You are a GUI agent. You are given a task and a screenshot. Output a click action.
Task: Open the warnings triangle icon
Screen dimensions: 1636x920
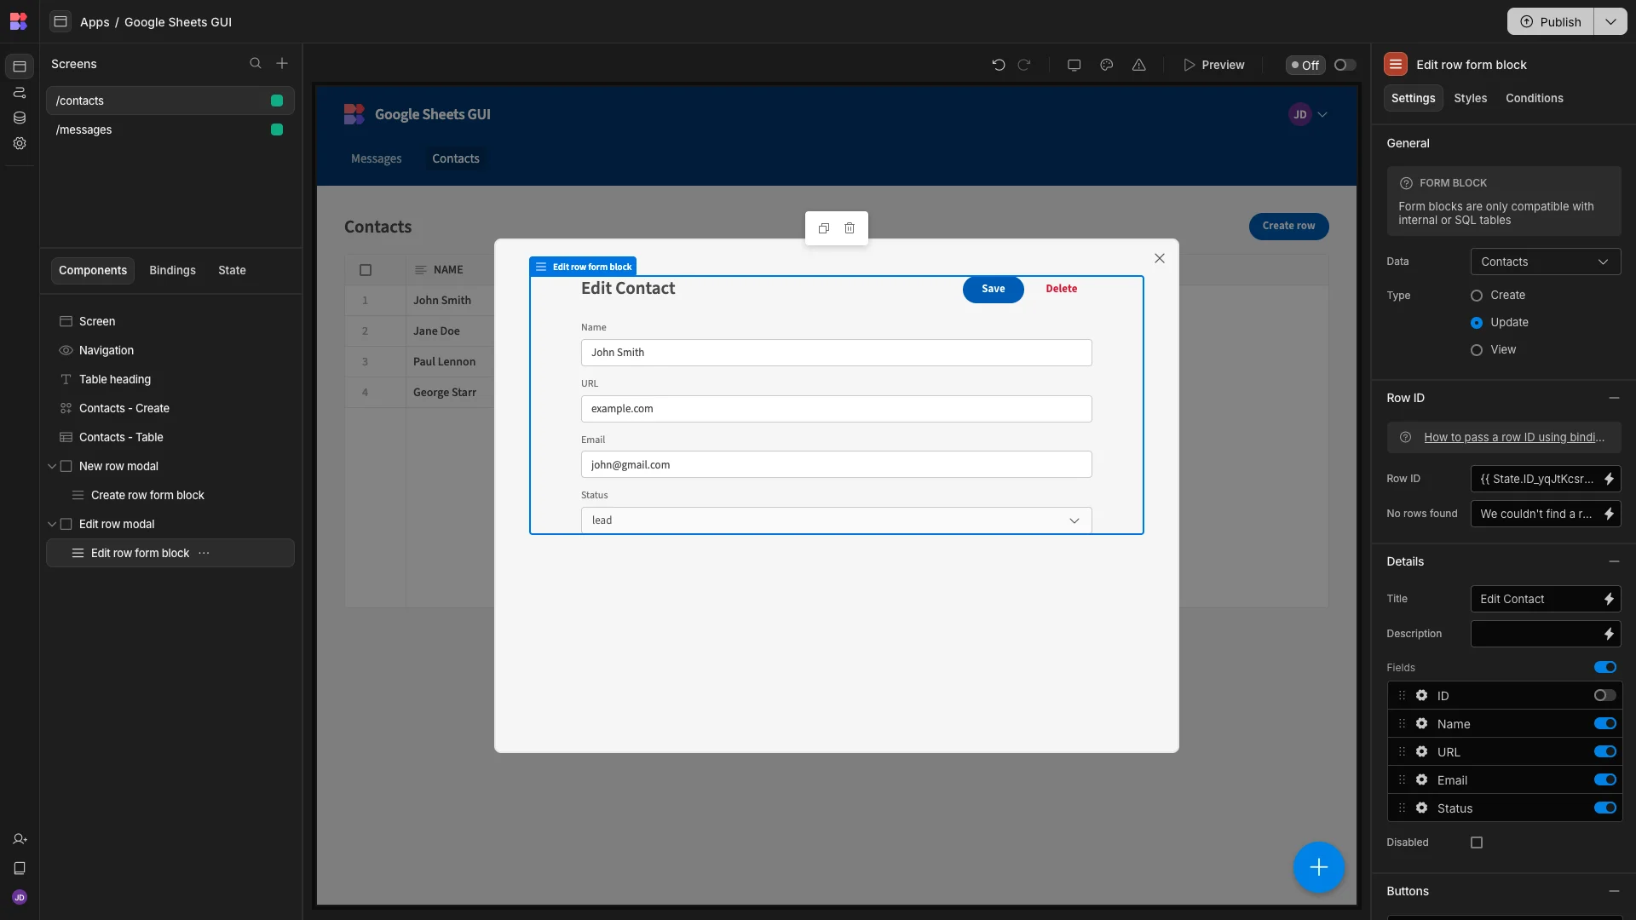pos(1139,65)
